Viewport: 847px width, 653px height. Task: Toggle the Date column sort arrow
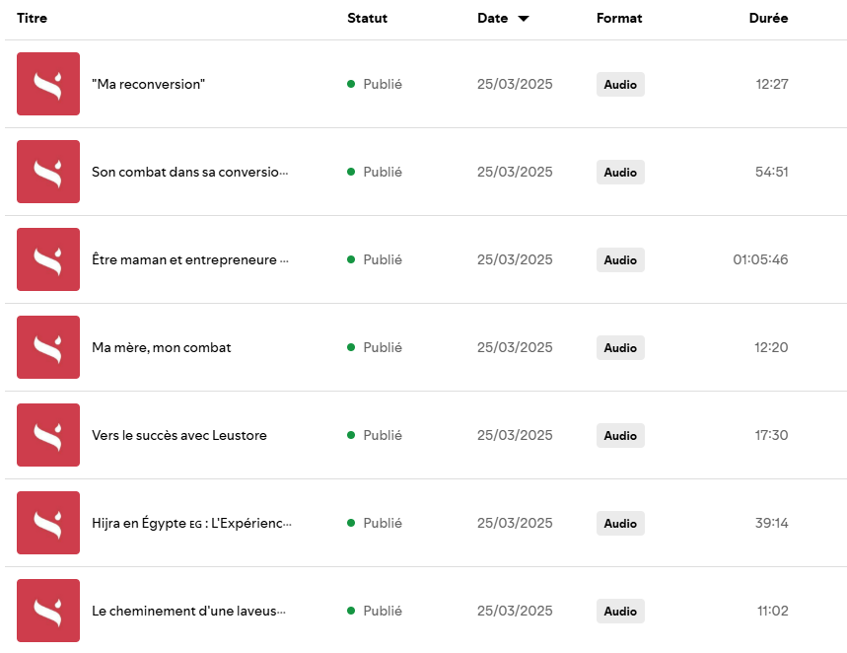tap(523, 19)
